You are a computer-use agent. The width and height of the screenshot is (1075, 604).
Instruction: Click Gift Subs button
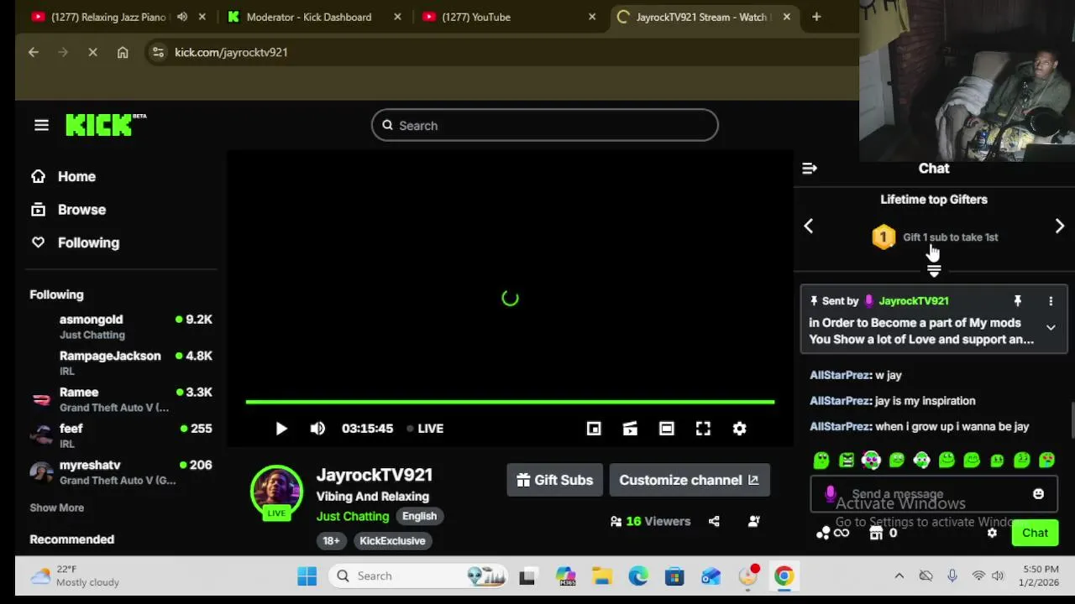554,480
